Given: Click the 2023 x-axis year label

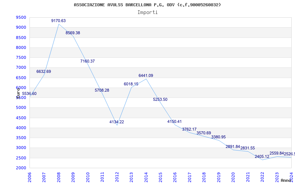Looking at the screenshot, I should 277,177.
